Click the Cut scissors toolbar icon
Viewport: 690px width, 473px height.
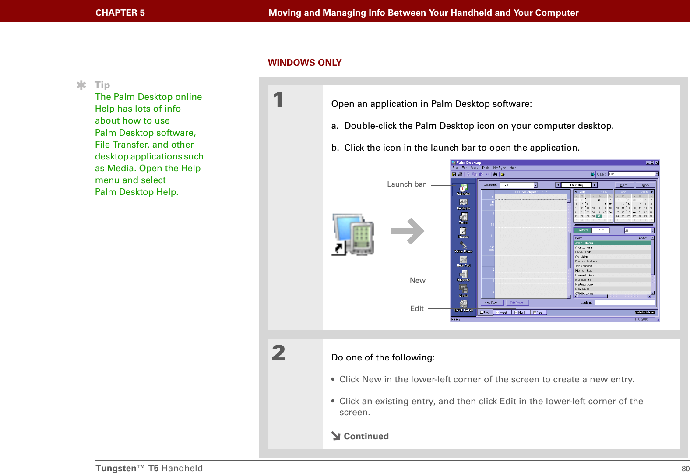point(468,174)
